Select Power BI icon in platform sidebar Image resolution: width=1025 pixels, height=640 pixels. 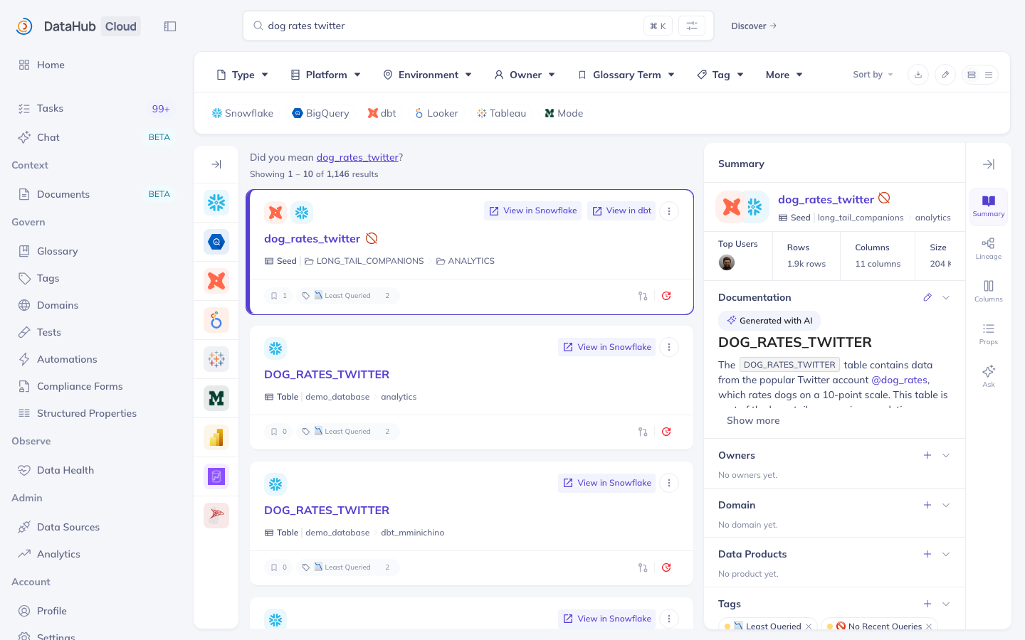216,437
